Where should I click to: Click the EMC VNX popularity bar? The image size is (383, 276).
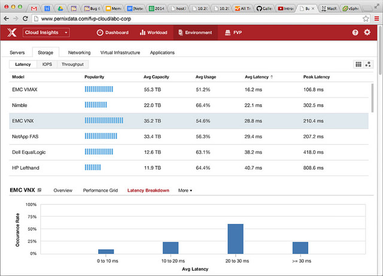pos(104,120)
